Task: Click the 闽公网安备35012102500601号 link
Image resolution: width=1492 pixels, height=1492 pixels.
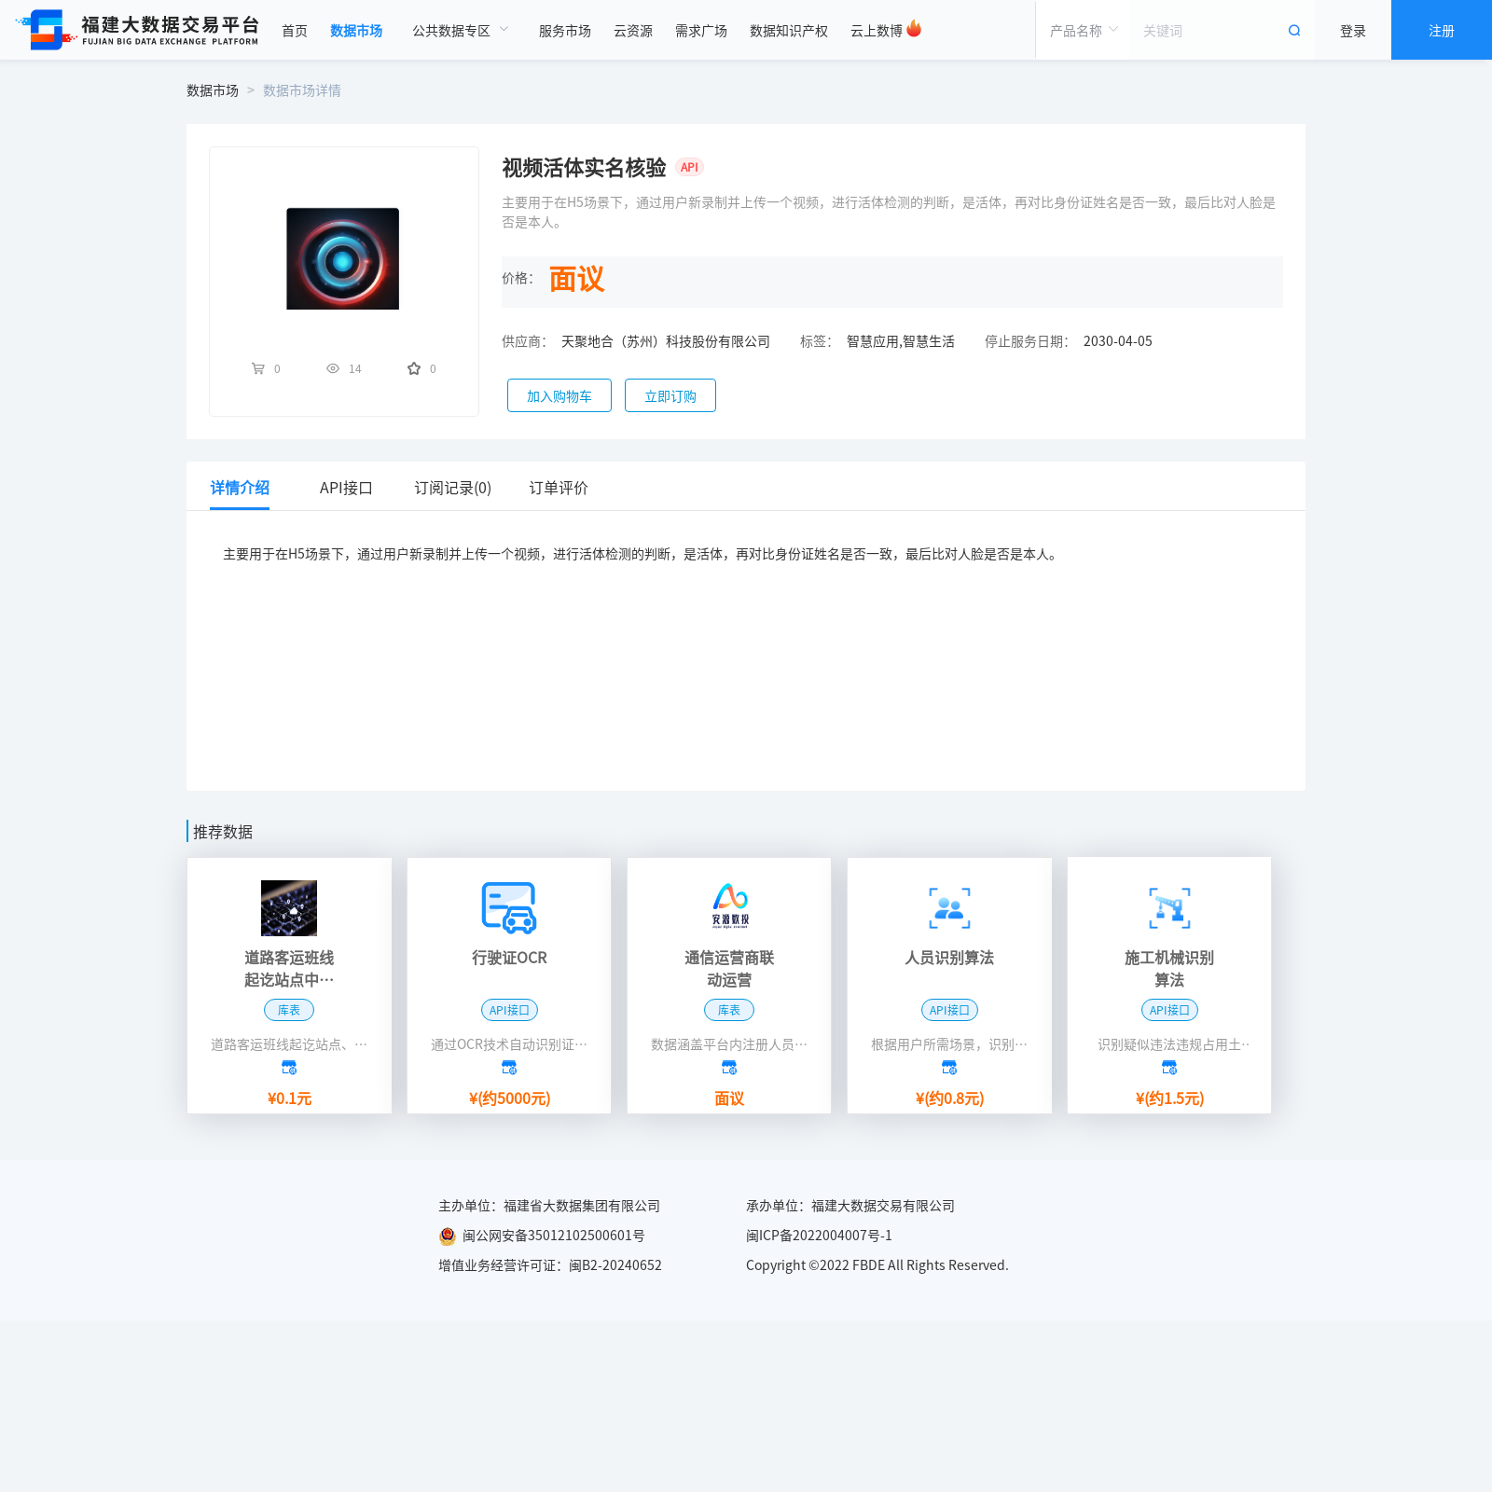Action: point(554,1236)
